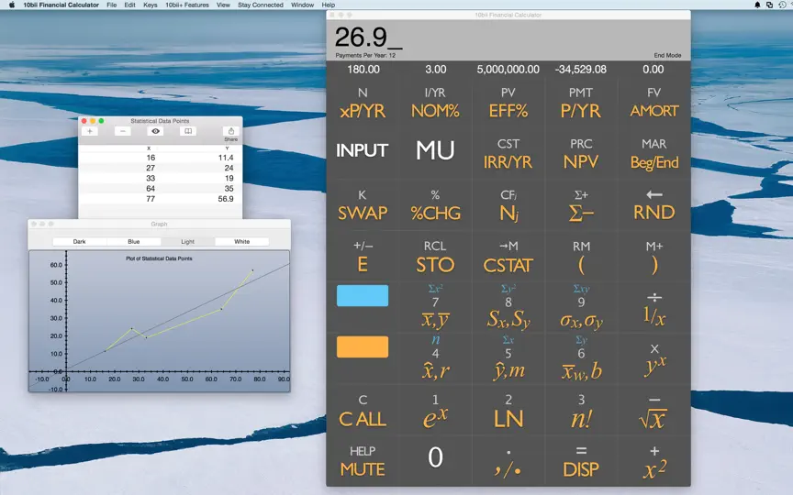Click the divide 1/x key
Viewport: 793px width, 495px height.
coord(653,308)
